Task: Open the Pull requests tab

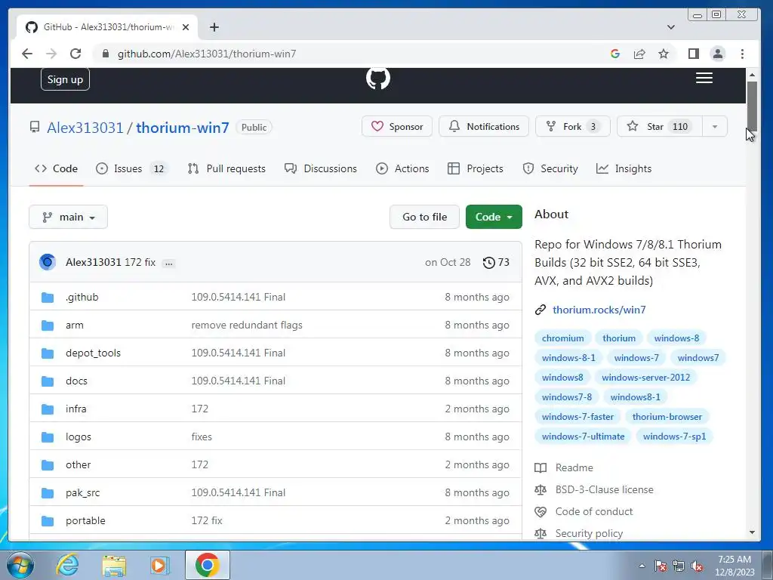Action: click(226, 168)
